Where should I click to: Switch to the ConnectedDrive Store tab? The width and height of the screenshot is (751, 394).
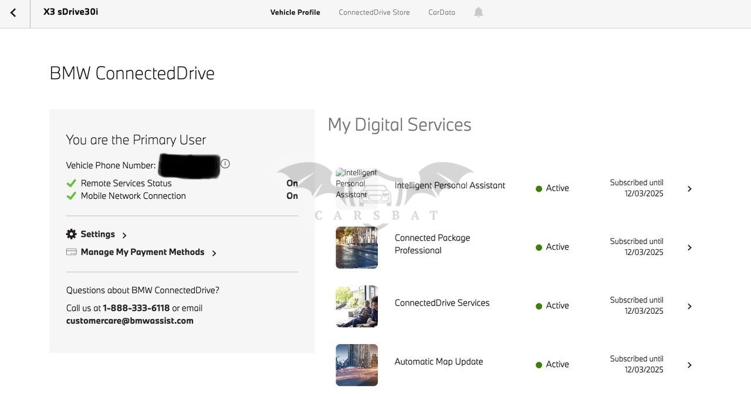click(x=374, y=12)
